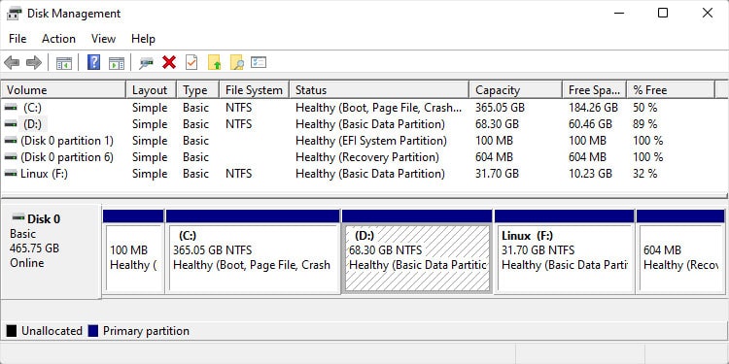This screenshot has height=364, width=729.
Task: Select the (Disk 0 partition 6) volume row
Action: click(x=364, y=157)
